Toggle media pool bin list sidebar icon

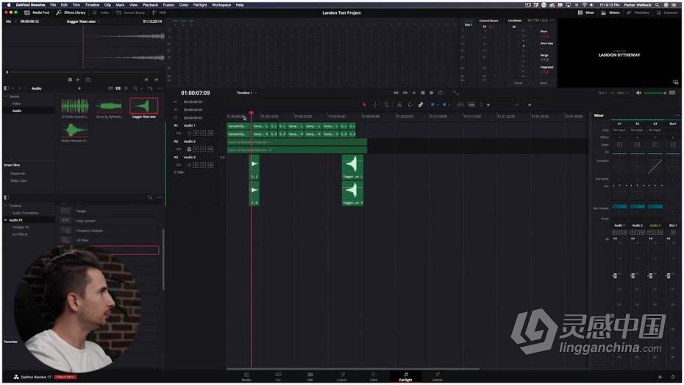click(x=6, y=88)
